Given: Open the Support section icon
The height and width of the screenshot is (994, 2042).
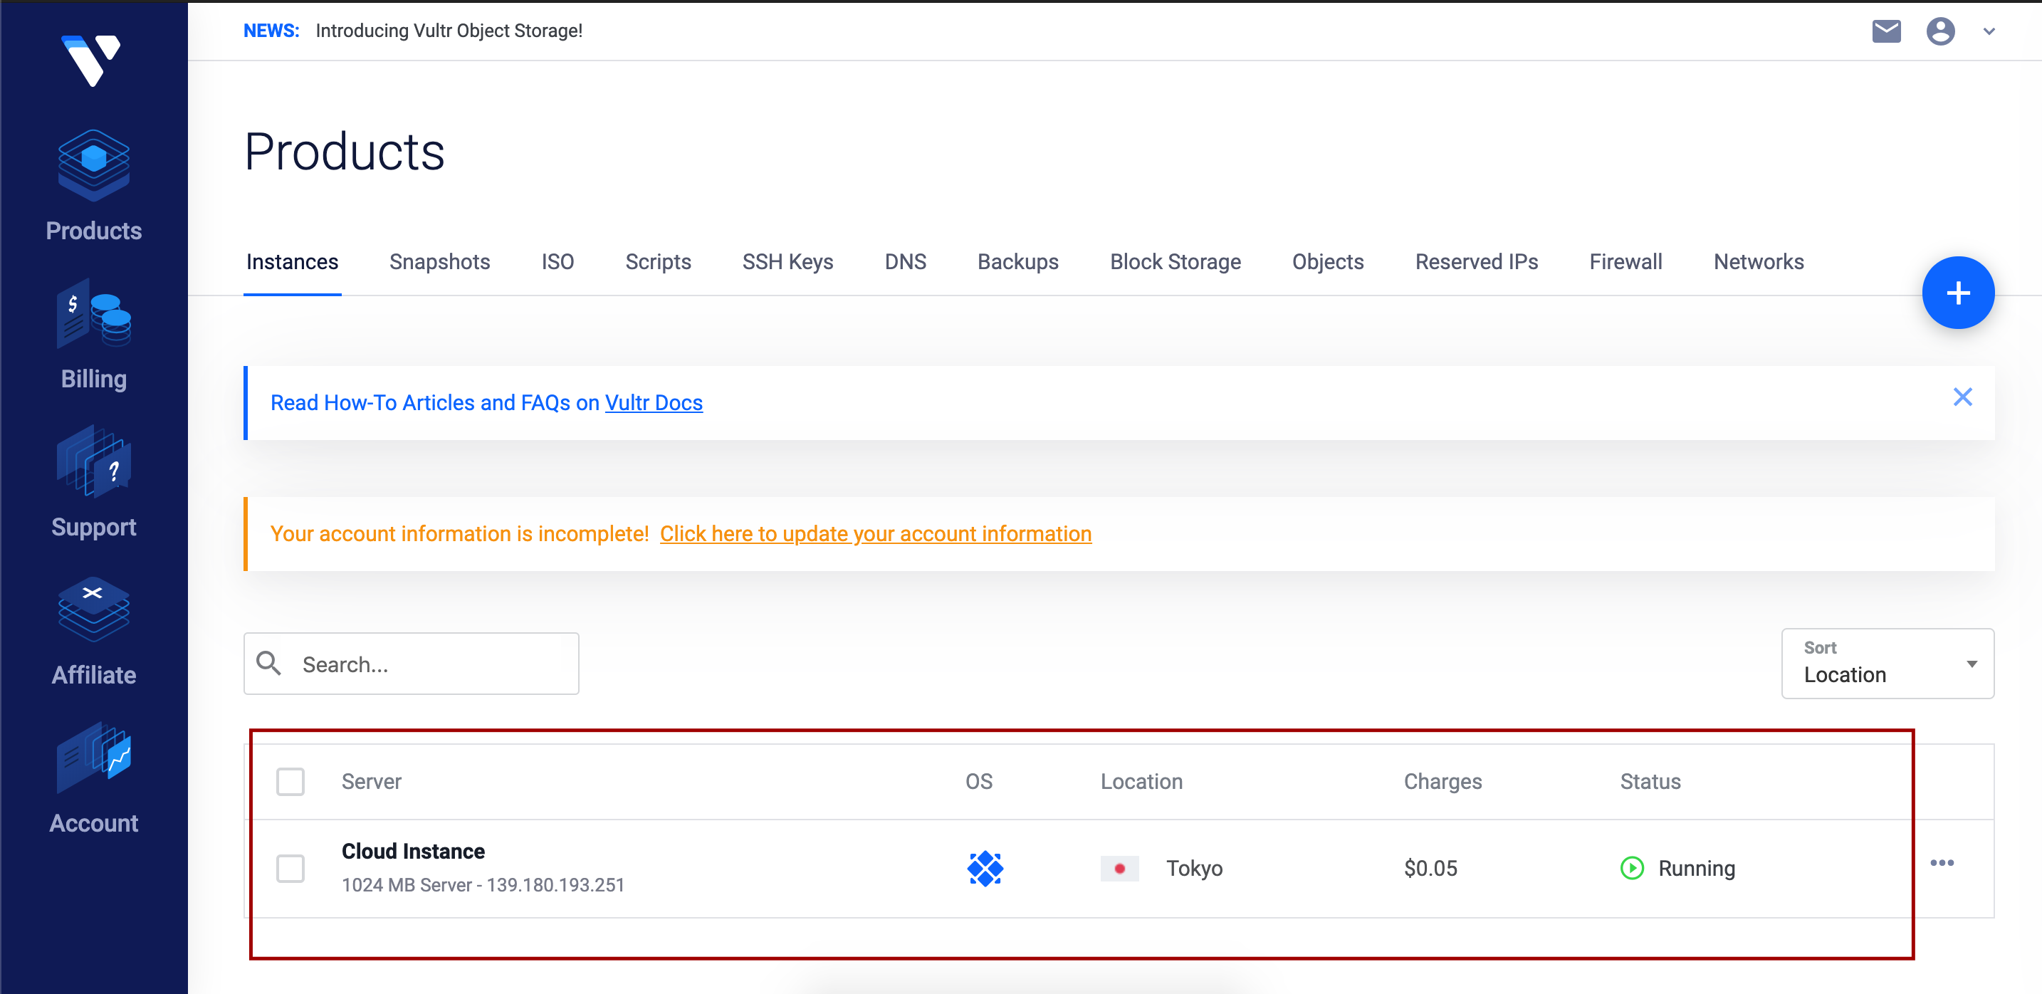Looking at the screenshot, I should pyautogui.click(x=93, y=462).
